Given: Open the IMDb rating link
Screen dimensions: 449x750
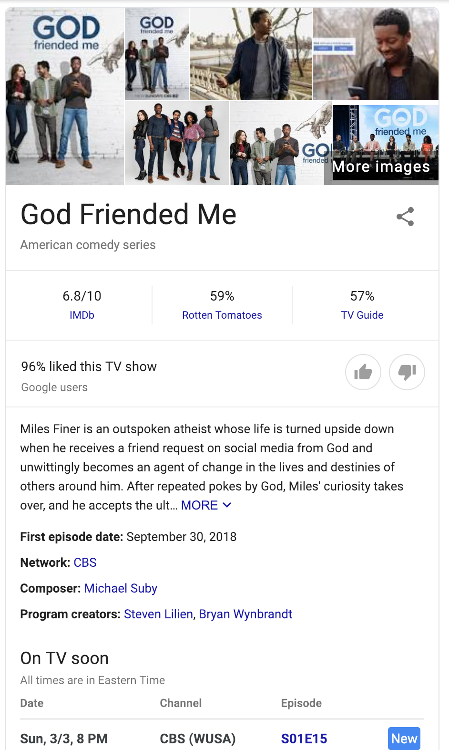Looking at the screenshot, I should [x=82, y=315].
